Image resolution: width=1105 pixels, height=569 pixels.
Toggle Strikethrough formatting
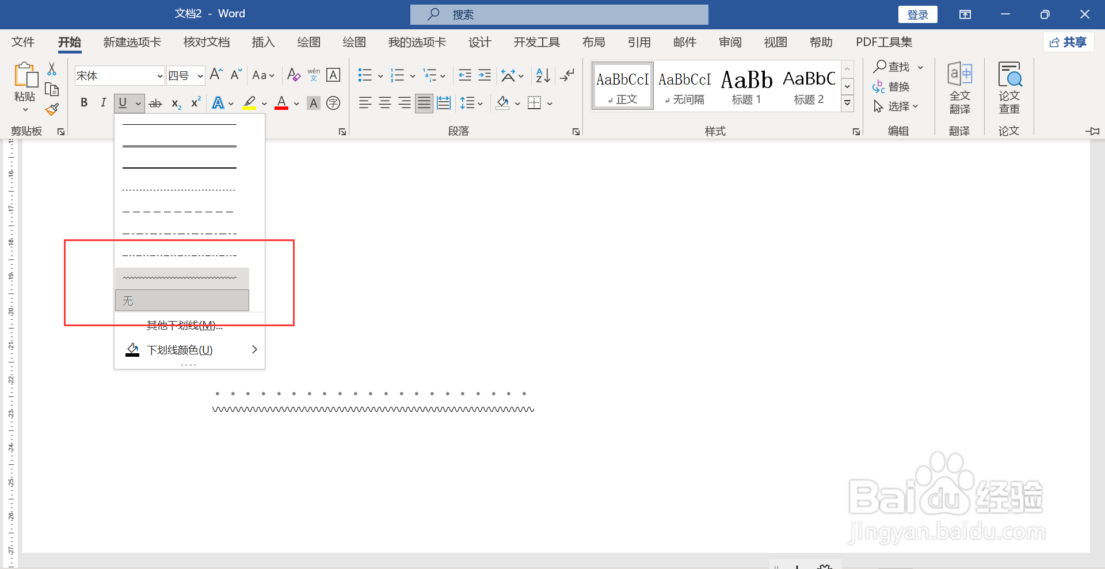tap(155, 104)
